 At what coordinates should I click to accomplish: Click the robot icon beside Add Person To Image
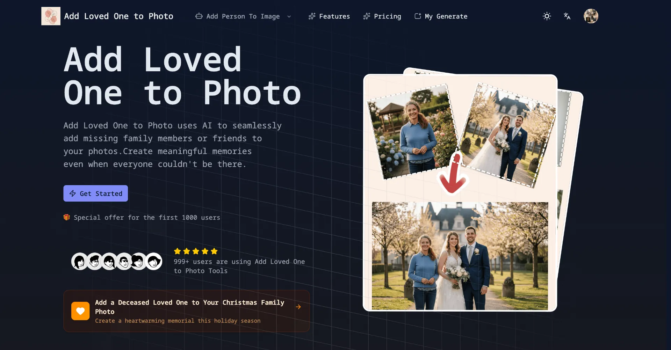click(x=199, y=16)
